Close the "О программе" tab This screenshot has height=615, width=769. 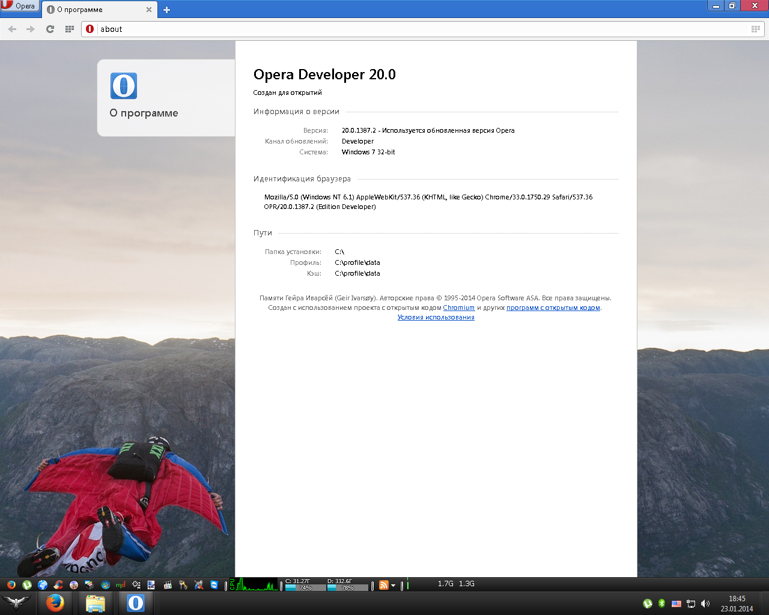[x=149, y=10]
